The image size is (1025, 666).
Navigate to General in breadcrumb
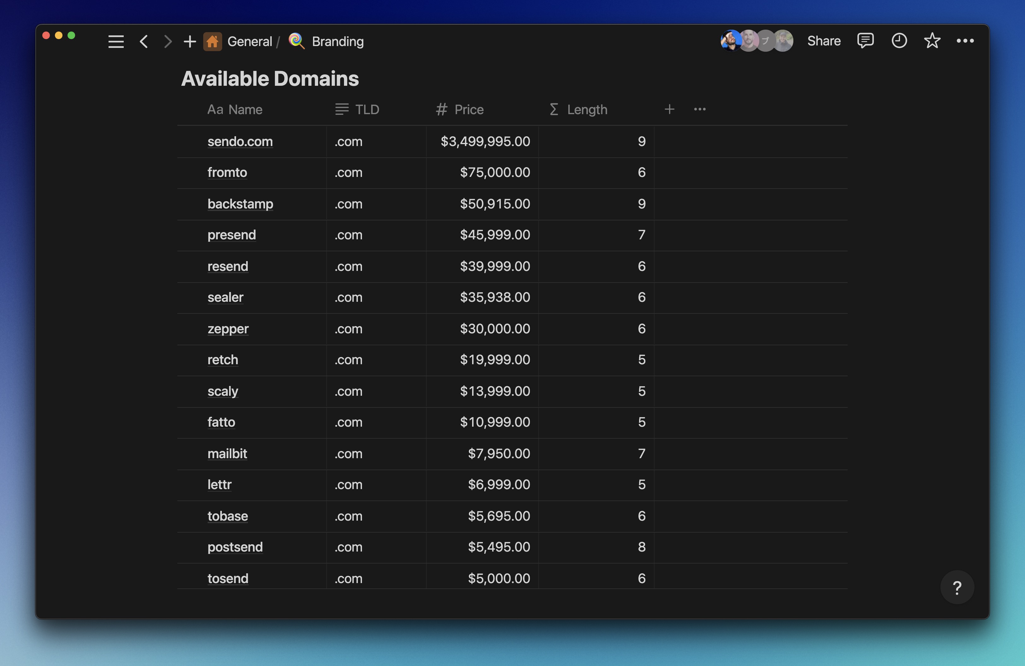[249, 42]
